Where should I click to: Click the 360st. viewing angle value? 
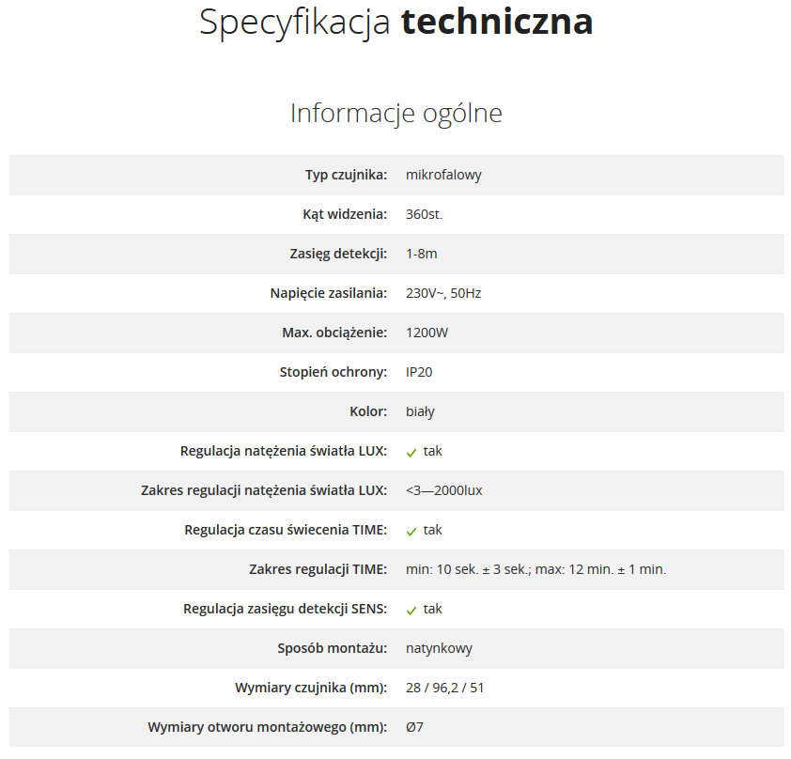(x=424, y=214)
